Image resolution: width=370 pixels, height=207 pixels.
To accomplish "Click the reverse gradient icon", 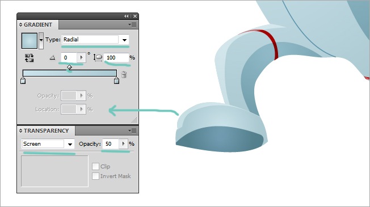I will point(30,58).
